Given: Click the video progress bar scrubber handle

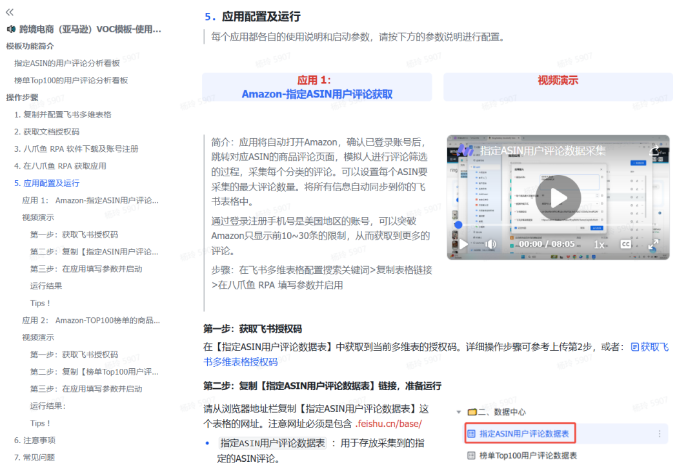Looking at the screenshot, I should point(459,225).
